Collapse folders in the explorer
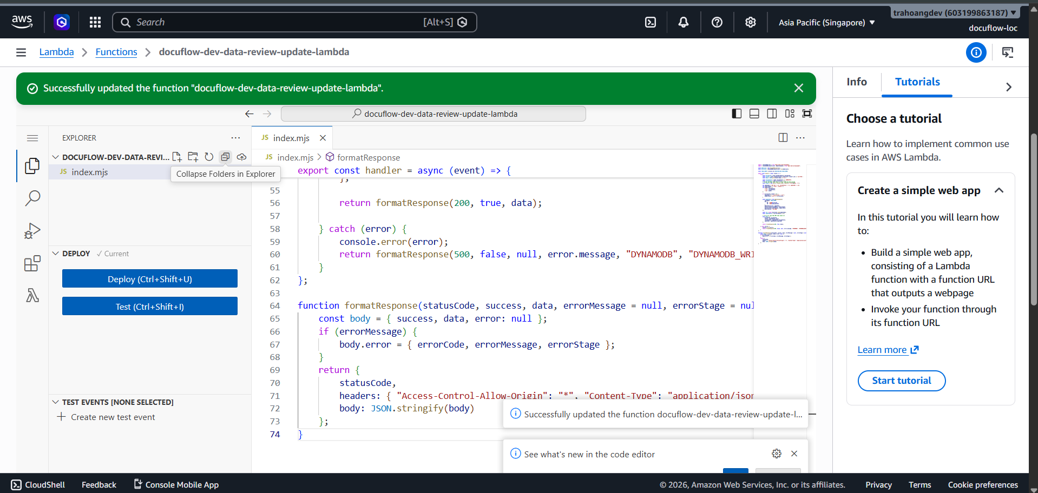Image resolution: width=1038 pixels, height=493 pixels. [x=225, y=157]
